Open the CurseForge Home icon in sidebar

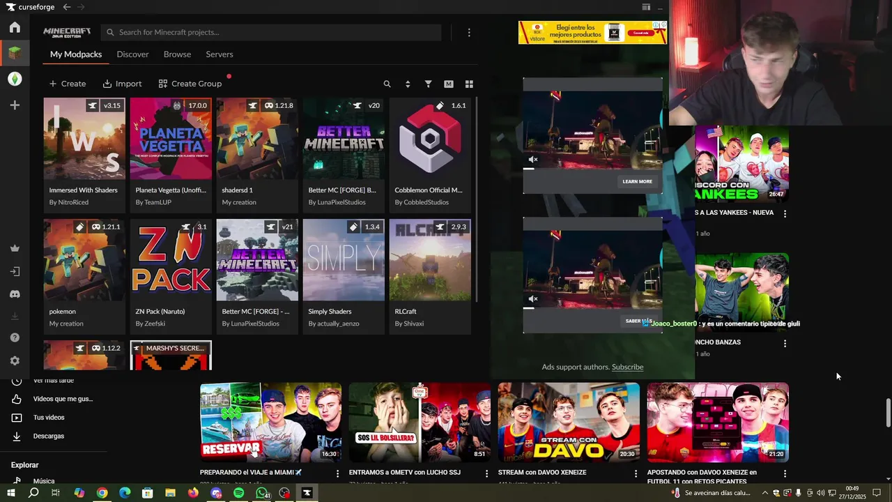tap(15, 28)
